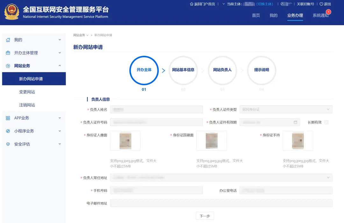
Task: Click the 下一步 button
Action: [x=205, y=216]
